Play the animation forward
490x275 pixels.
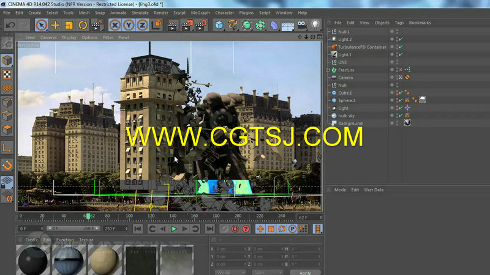click(x=174, y=229)
